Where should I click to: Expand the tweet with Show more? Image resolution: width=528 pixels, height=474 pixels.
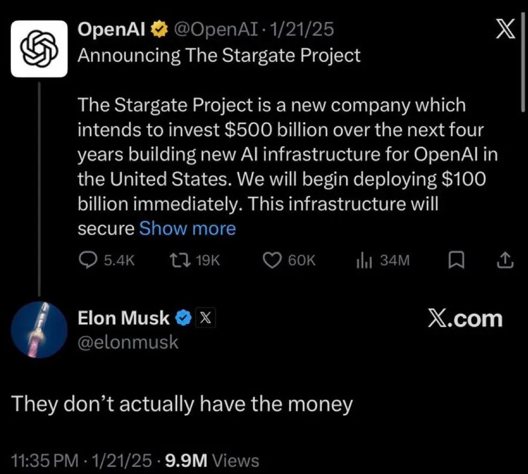(x=187, y=228)
